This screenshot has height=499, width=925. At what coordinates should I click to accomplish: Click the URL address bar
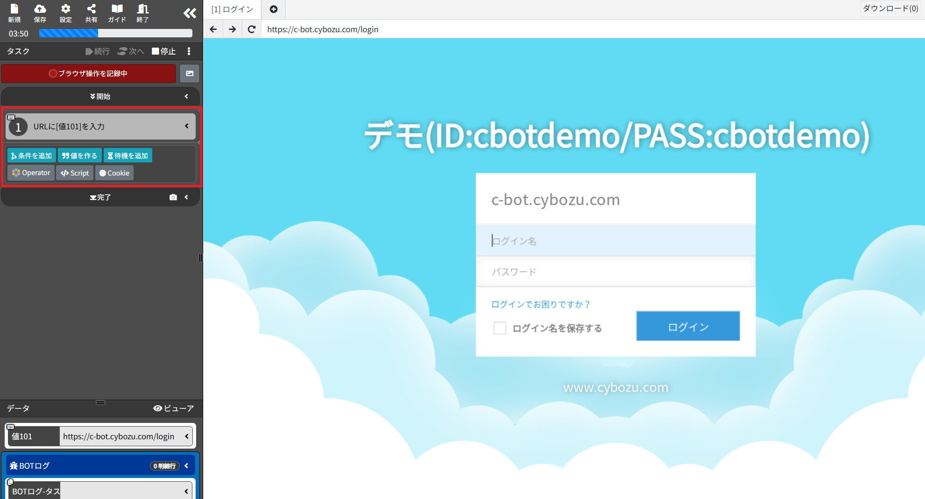(592, 29)
